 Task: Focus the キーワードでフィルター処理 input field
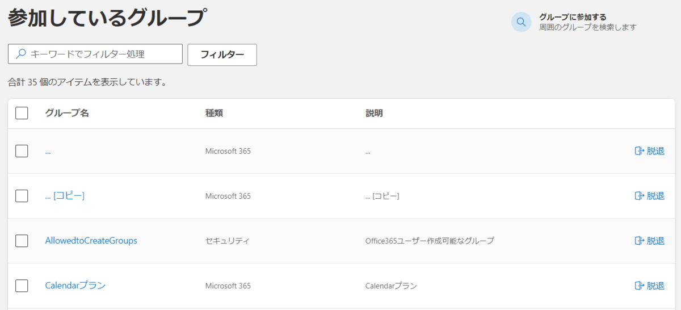tap(95, 54)
